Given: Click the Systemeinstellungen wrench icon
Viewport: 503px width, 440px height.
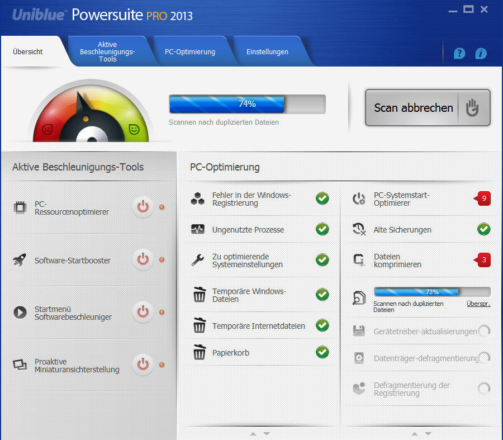Looking at the screenshot, I should point(198,260).
